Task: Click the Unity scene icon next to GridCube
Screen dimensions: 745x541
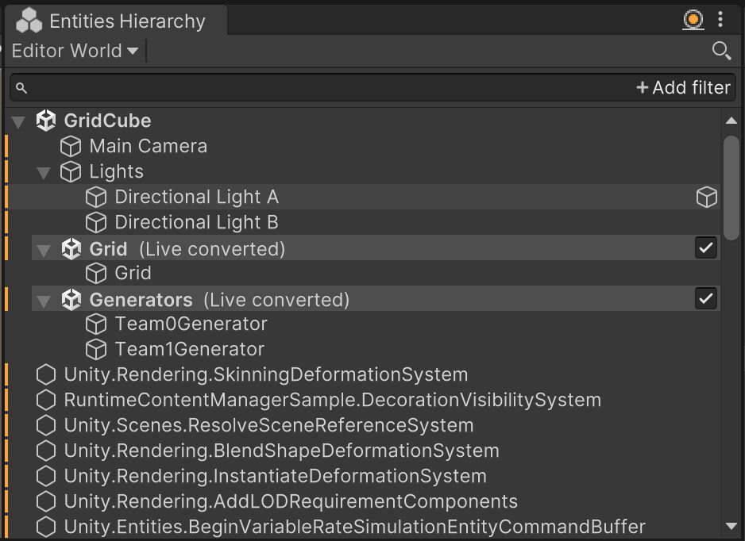Action: click(x=46, y=121)
